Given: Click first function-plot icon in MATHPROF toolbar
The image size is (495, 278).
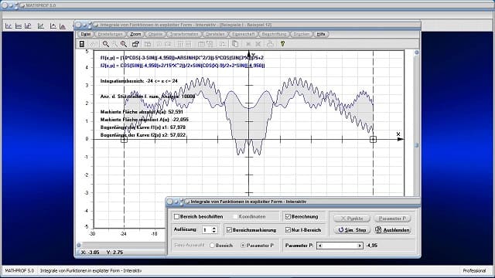Looking at the screenshot, I should (9, 26).
